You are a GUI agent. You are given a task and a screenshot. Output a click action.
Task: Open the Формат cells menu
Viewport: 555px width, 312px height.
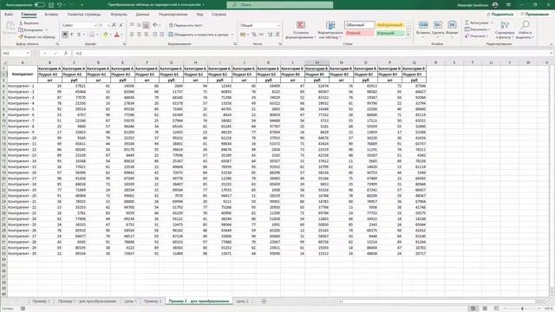452,29
